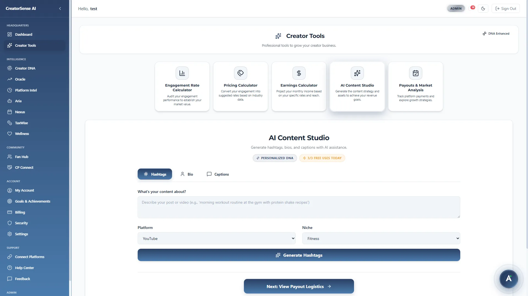This screenshot has height=296, width=528.
Task: Open Payouts & Market Analysis
Action: pos(416,86)
